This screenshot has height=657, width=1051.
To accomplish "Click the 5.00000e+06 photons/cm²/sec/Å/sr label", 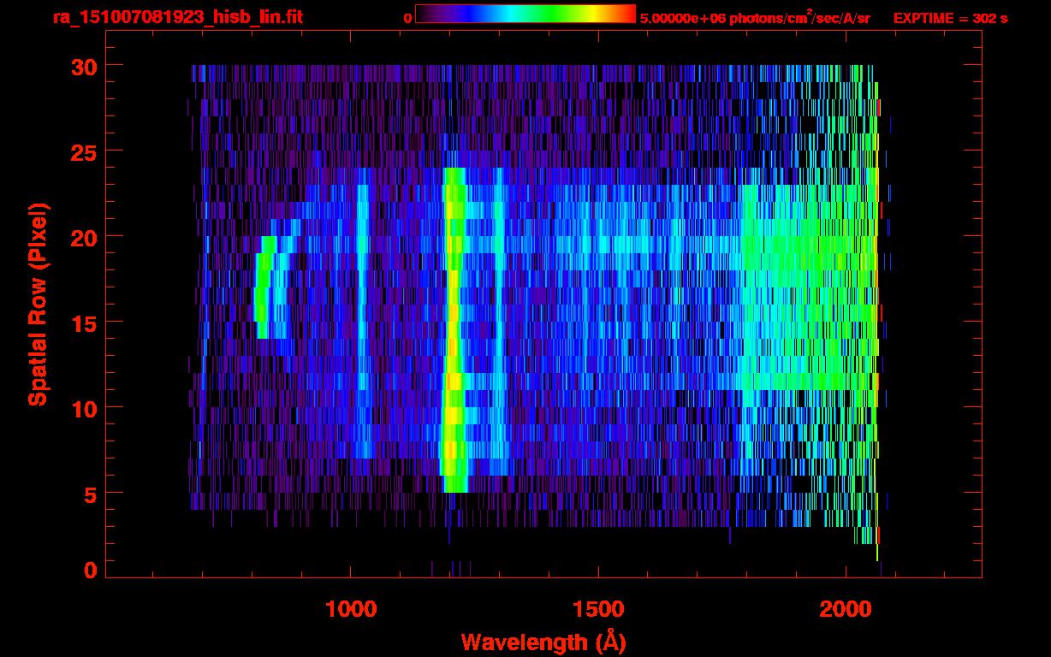I will coord(755,17).
